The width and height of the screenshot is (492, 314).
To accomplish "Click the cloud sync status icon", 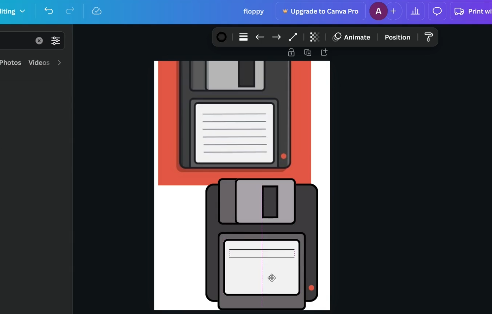I will [96, 11].
